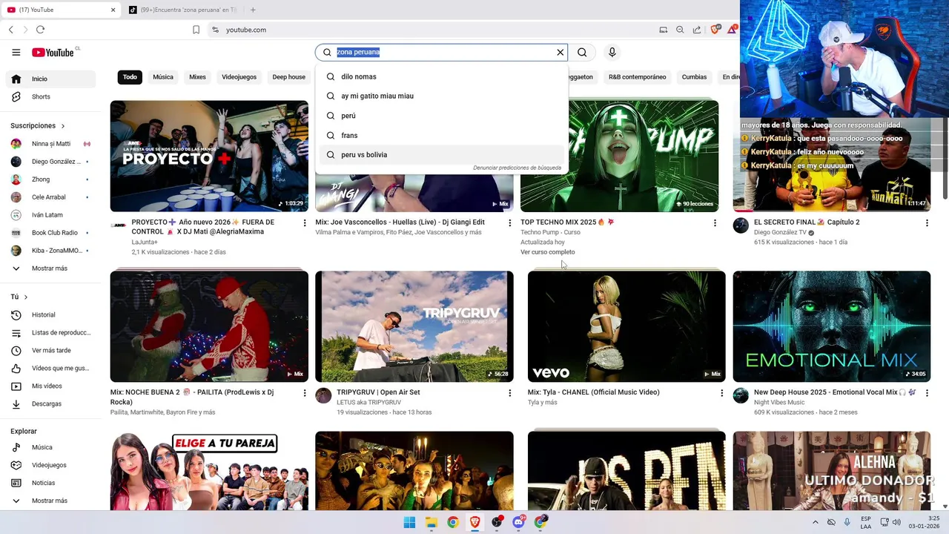Start voice search with the microphone

coord(612,52)
